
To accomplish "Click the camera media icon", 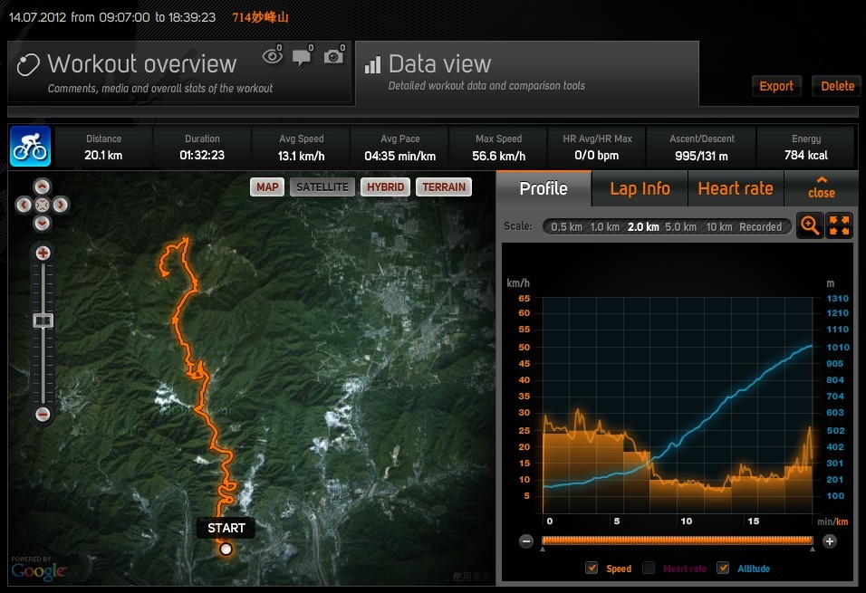I will (x=333, y=56).
